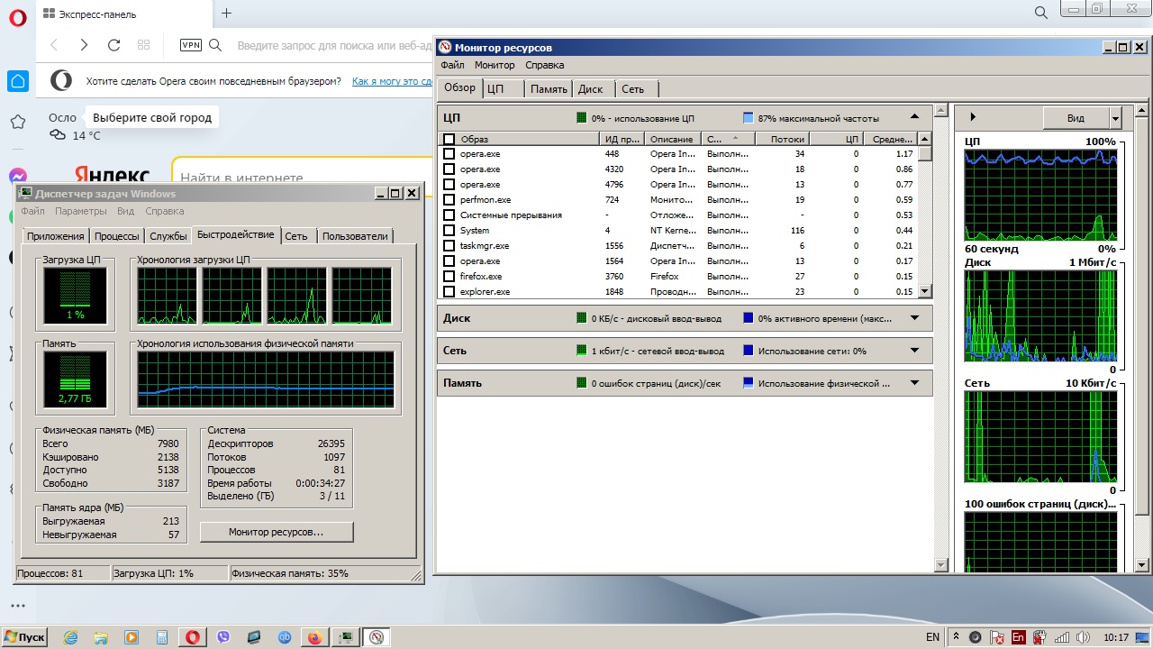Click the search icon in Opera's title bar
Image resolution: width=1153 pixels, height=649 pixels.
click(1041, 13)
